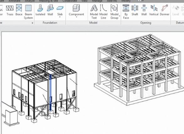Viewport: 184px width, 134px height.
Task: Click the Foundation panel title
Action: [50, 23]
